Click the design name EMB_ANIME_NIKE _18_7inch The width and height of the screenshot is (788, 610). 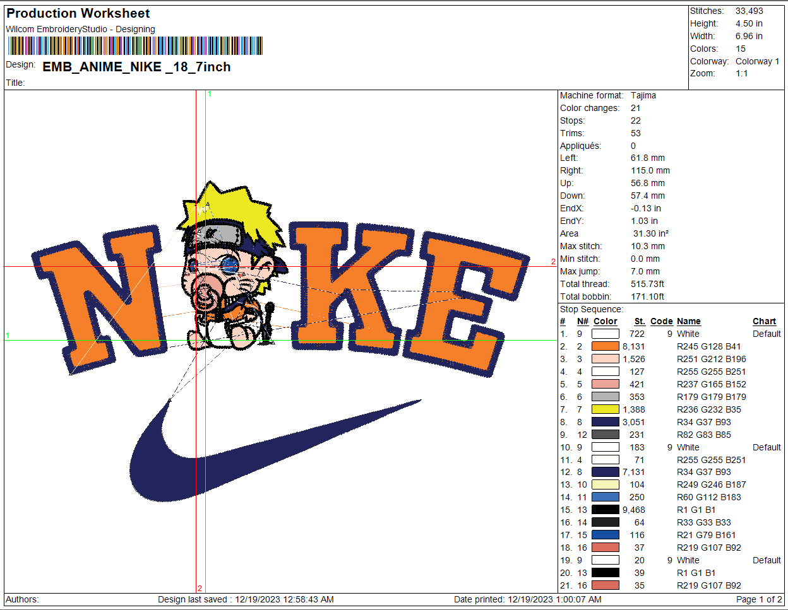click(x=136, y=67)
